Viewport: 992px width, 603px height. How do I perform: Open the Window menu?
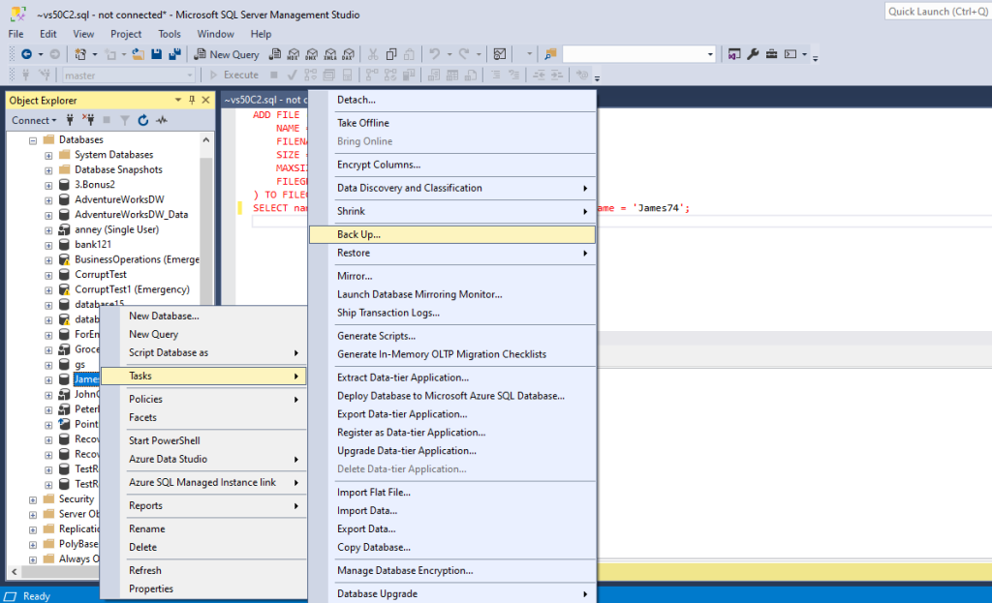pyautogui.click(x=215, y=34)
